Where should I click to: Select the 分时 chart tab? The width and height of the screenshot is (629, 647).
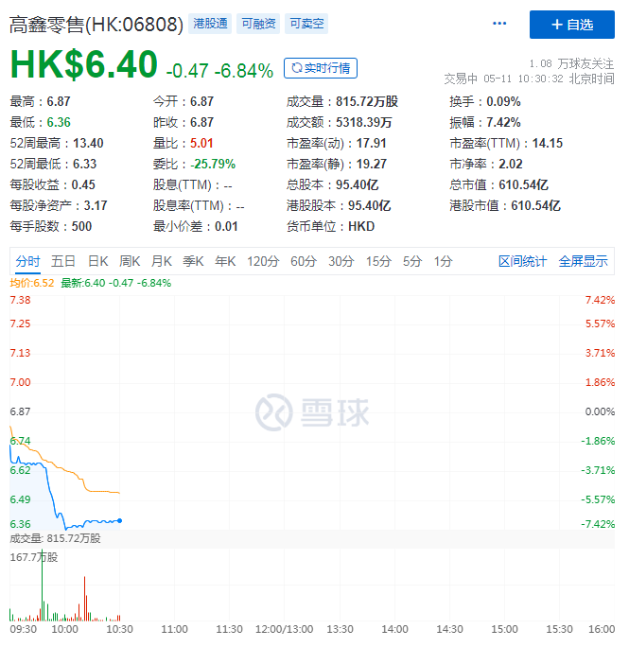coord(28,261)
